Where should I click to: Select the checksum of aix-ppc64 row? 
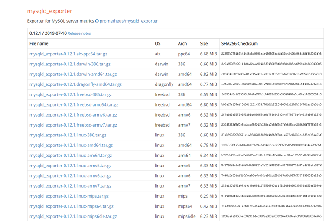point(271,54)
